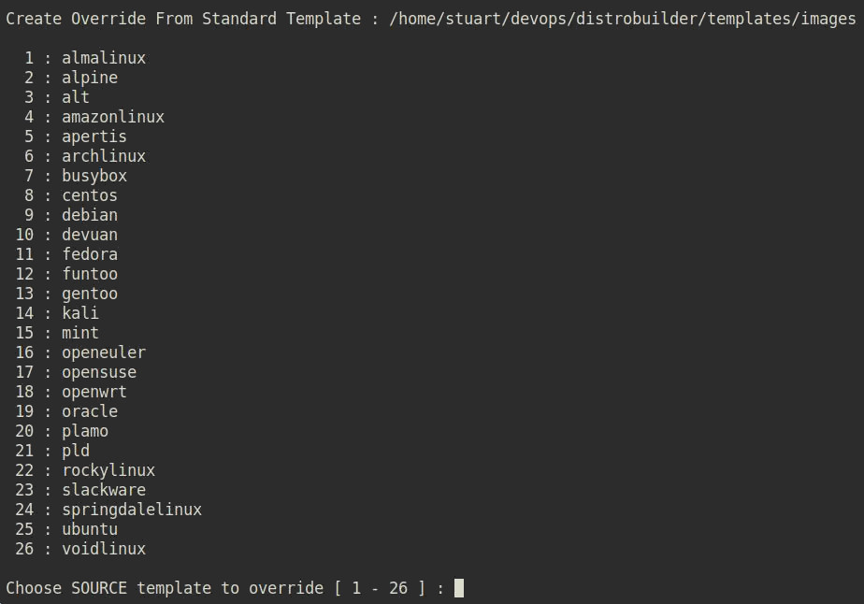Select the openeuler option
The width and height of the screenshot is (864, 604).
click(104, 352)
